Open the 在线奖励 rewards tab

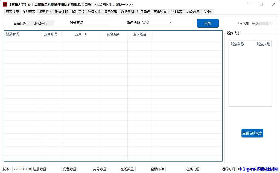click(176, 12)
